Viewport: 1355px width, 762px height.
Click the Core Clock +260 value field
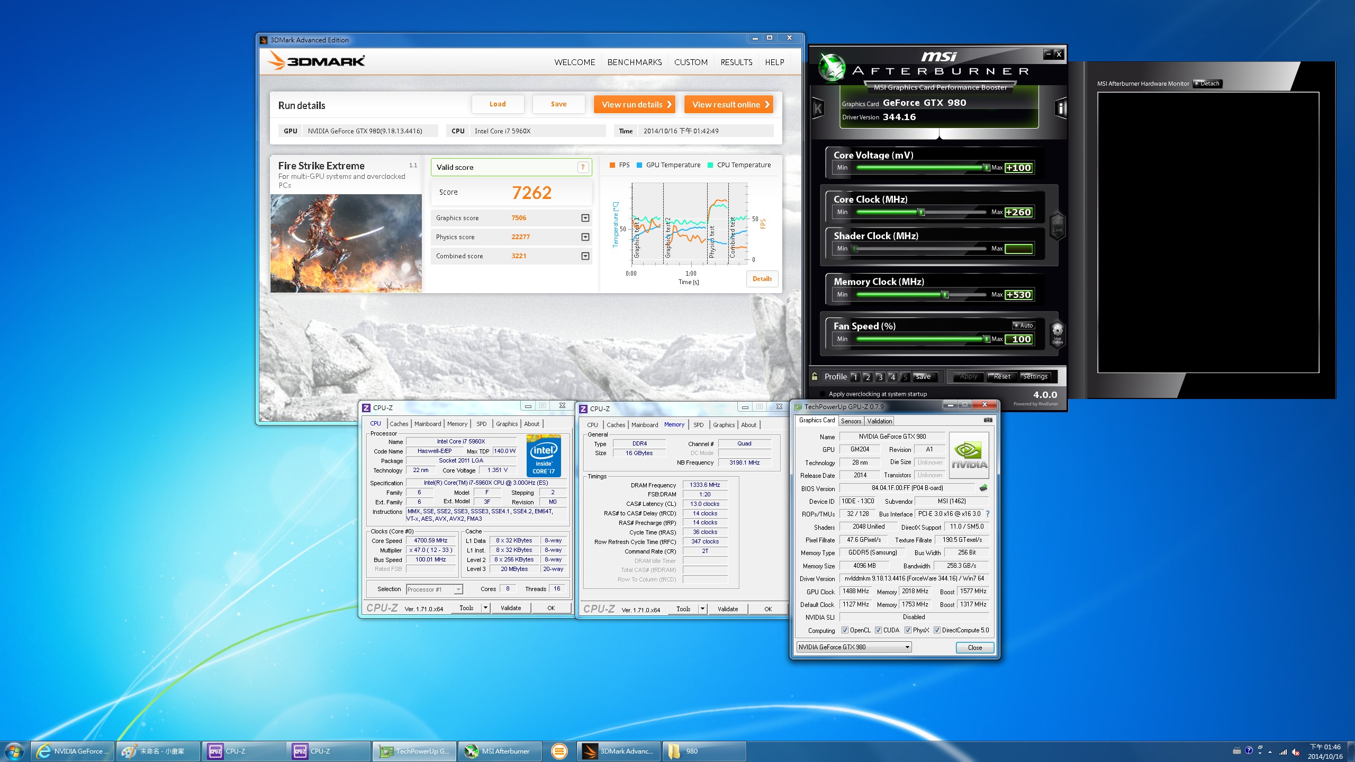click(x=1019, y=212)
